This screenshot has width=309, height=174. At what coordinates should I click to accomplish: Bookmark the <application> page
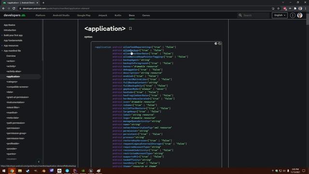point(130,29)
